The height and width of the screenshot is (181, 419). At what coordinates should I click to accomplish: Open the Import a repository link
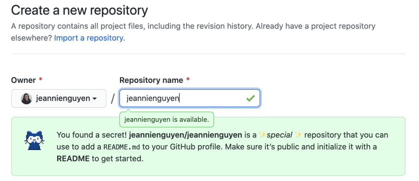[89, 38]
